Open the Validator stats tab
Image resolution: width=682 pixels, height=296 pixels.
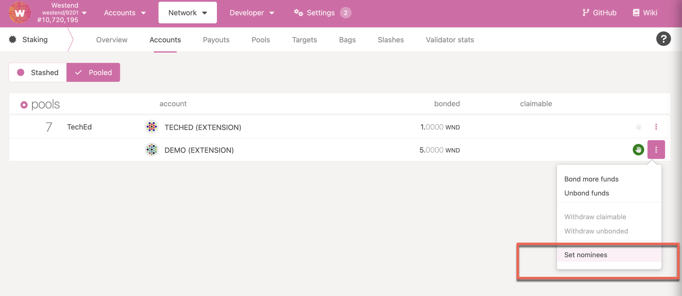pos(450,40)
